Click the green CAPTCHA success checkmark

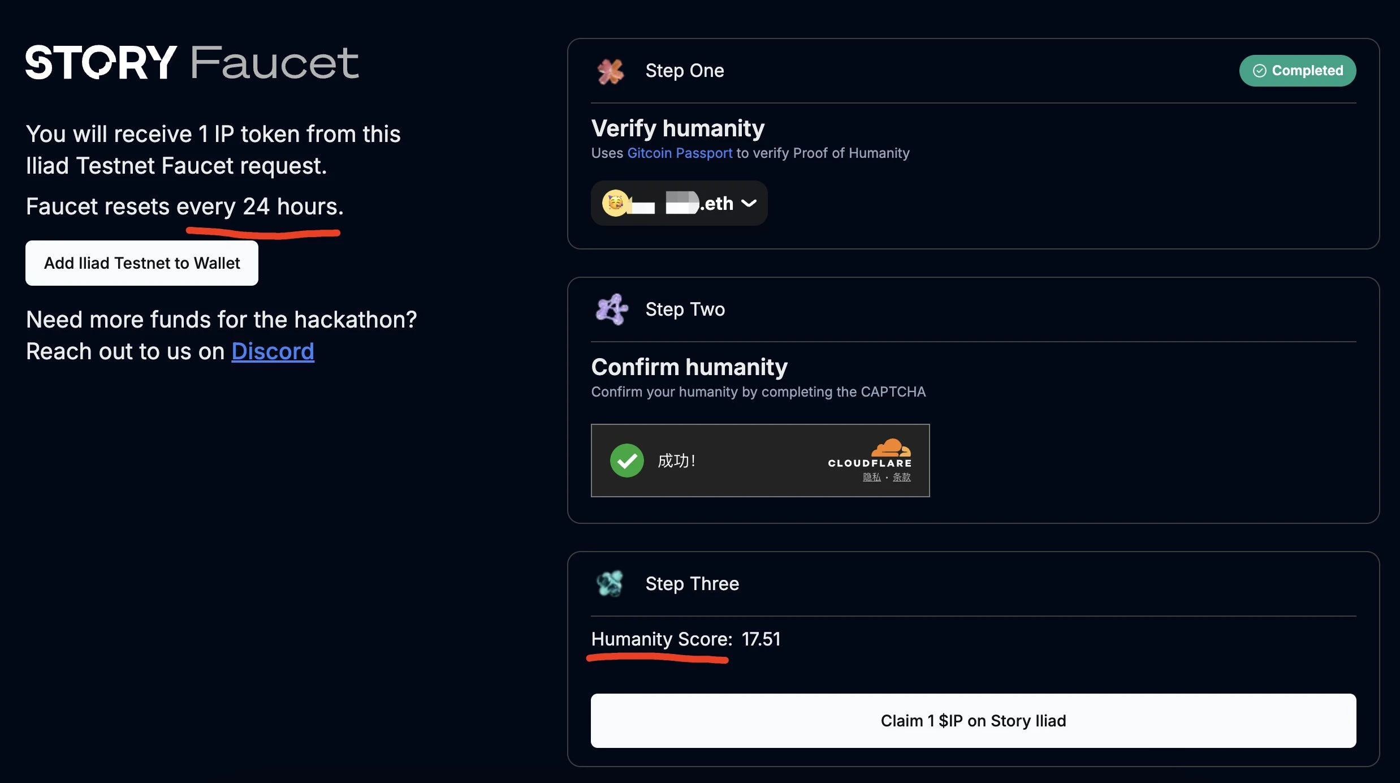(626, 461)
